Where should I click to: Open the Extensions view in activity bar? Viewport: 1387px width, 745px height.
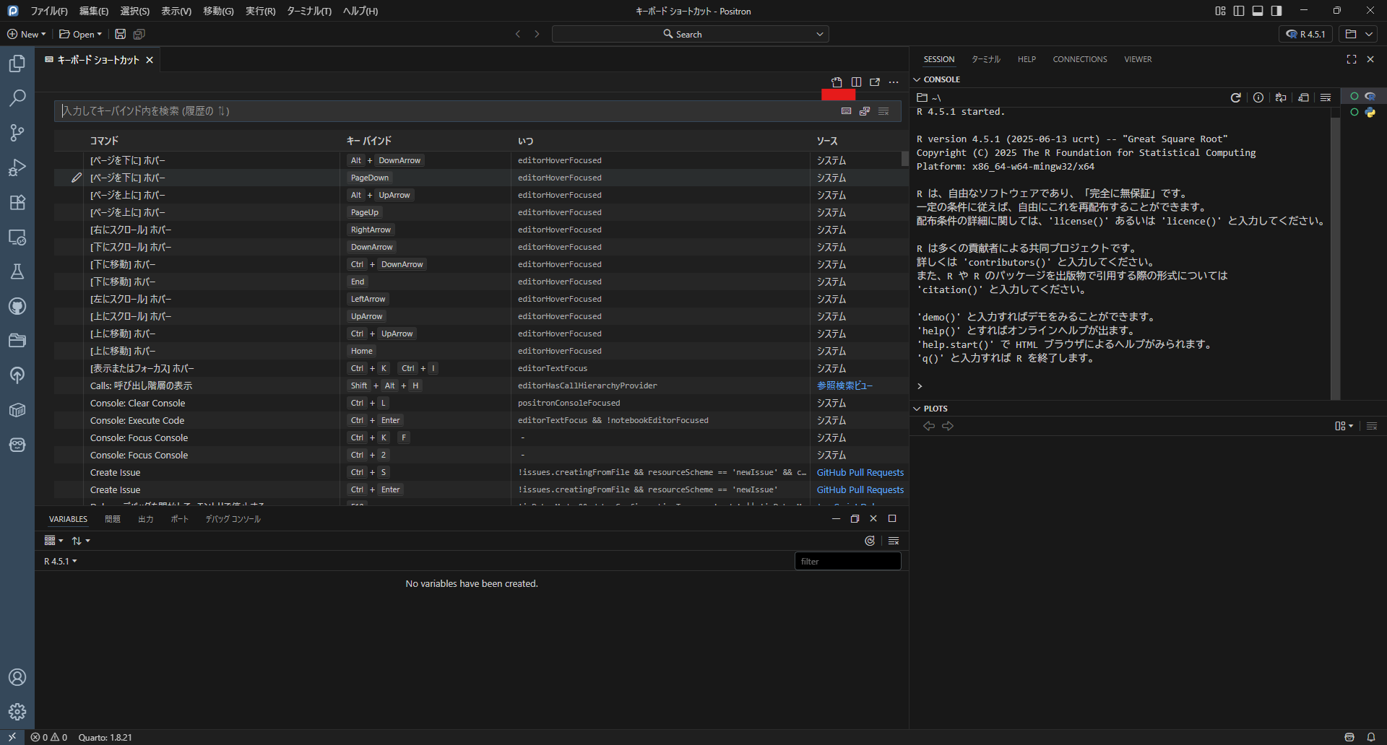coord(17,202)
